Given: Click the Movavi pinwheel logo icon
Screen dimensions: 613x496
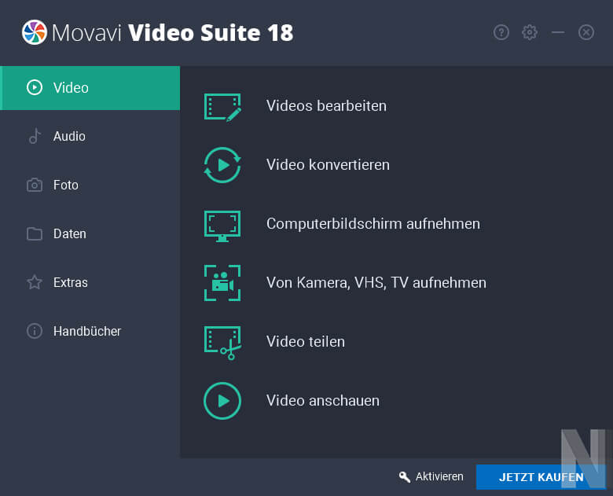Looking at the screenshot, I should point(35,32).
